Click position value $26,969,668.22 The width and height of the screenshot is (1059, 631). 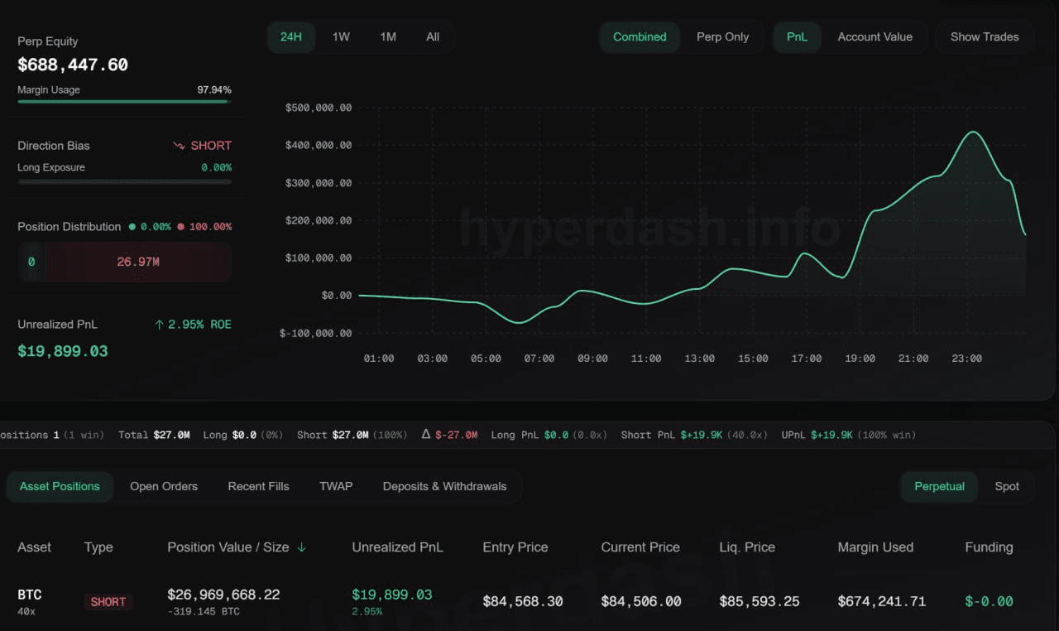click(x=223, y=595)
